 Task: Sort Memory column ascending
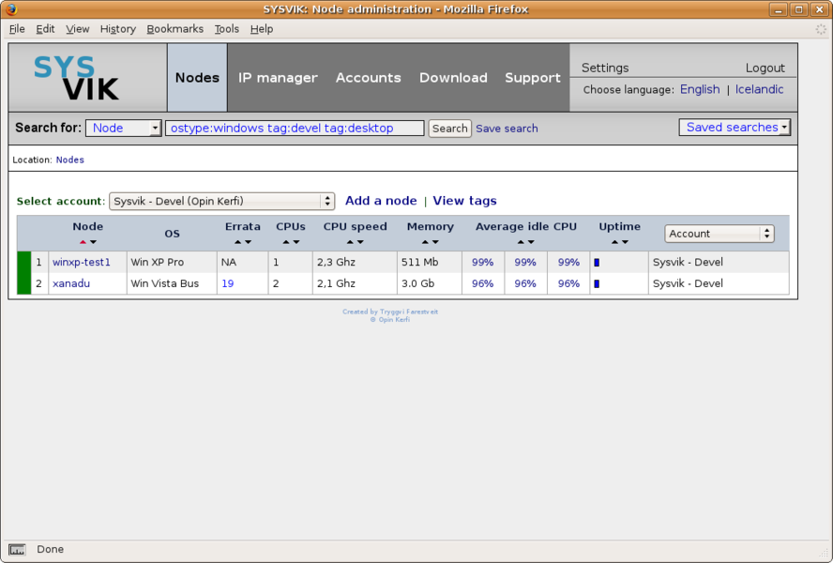tap(425, 242)
